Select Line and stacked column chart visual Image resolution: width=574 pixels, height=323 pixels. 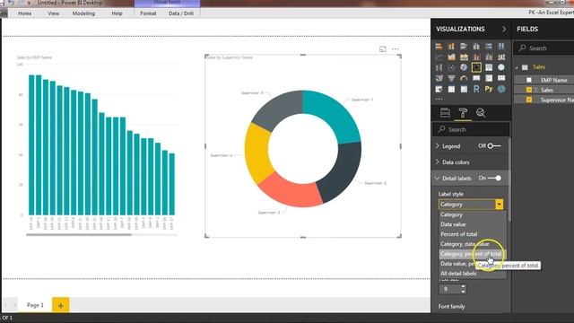pos(476,57)
